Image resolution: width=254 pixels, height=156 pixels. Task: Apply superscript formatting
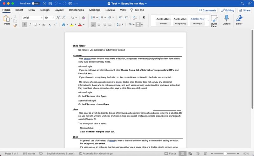click(x=55, y=24)
